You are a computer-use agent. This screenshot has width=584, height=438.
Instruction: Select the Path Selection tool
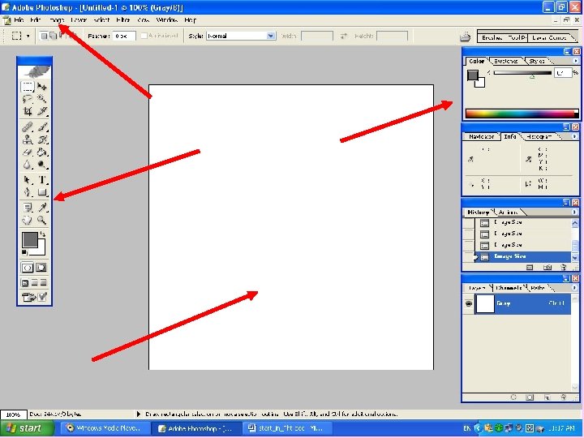click(x=28, y=180)
